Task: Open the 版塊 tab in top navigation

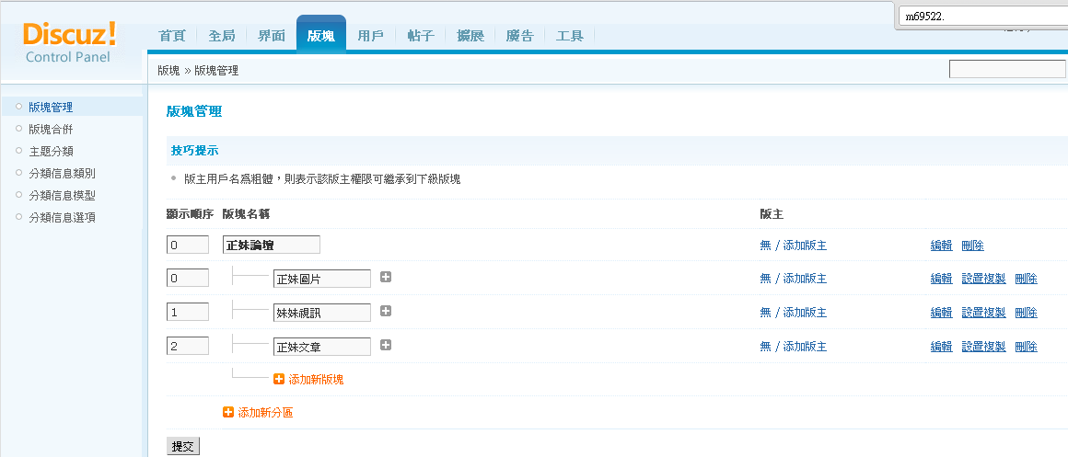Action: pyautogui.click(x=320, y=36)
